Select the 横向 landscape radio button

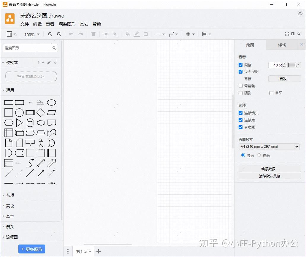tap(259, 155)
